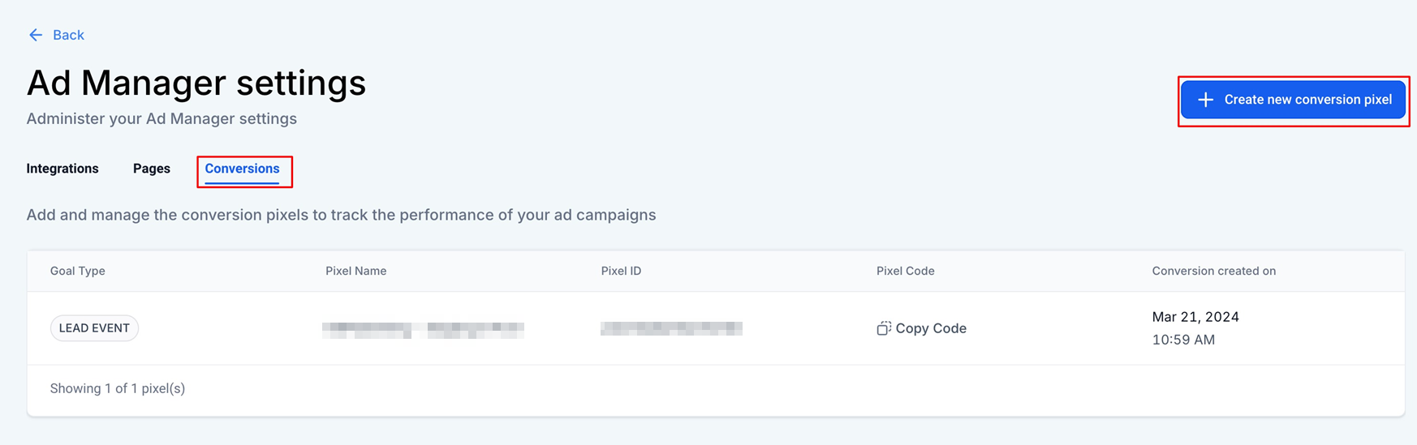Image resolution: width=1417 pixels, height=445 pixels.
Task: Click the Copy Code text
Action: [931, 328]
